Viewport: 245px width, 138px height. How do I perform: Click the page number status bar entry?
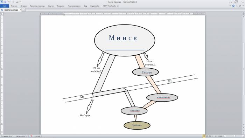(x=7, y=136)
